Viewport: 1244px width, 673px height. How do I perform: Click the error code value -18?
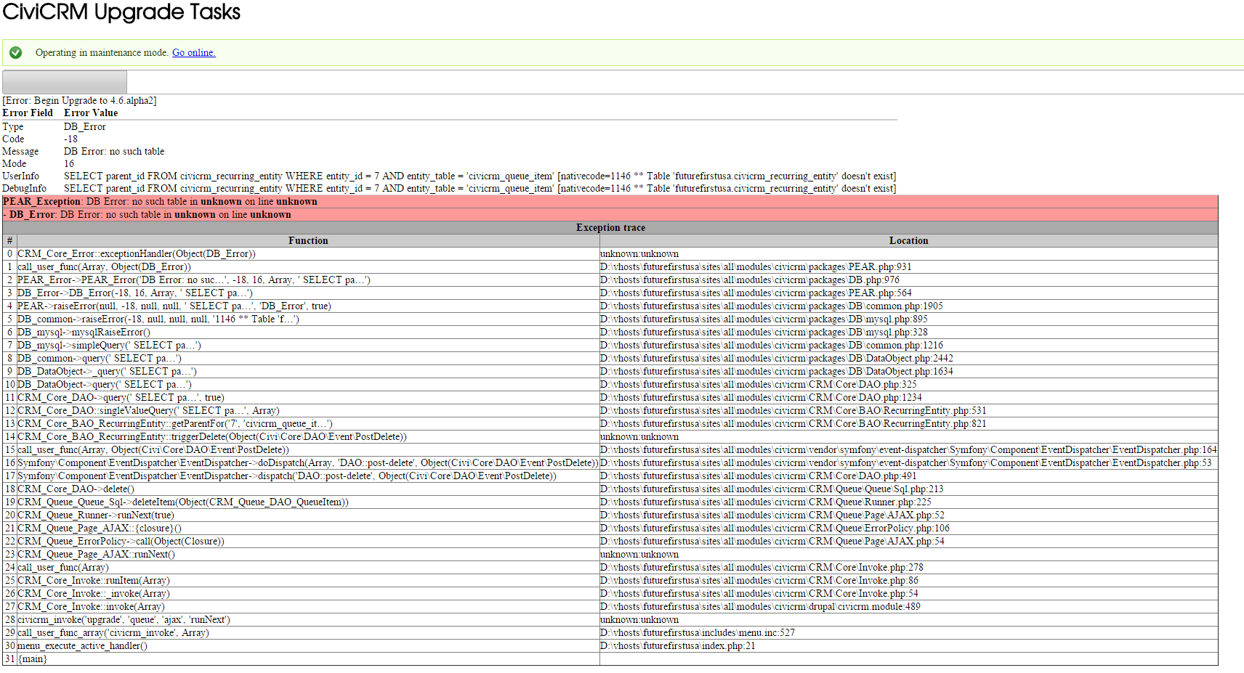pos(70,139)
